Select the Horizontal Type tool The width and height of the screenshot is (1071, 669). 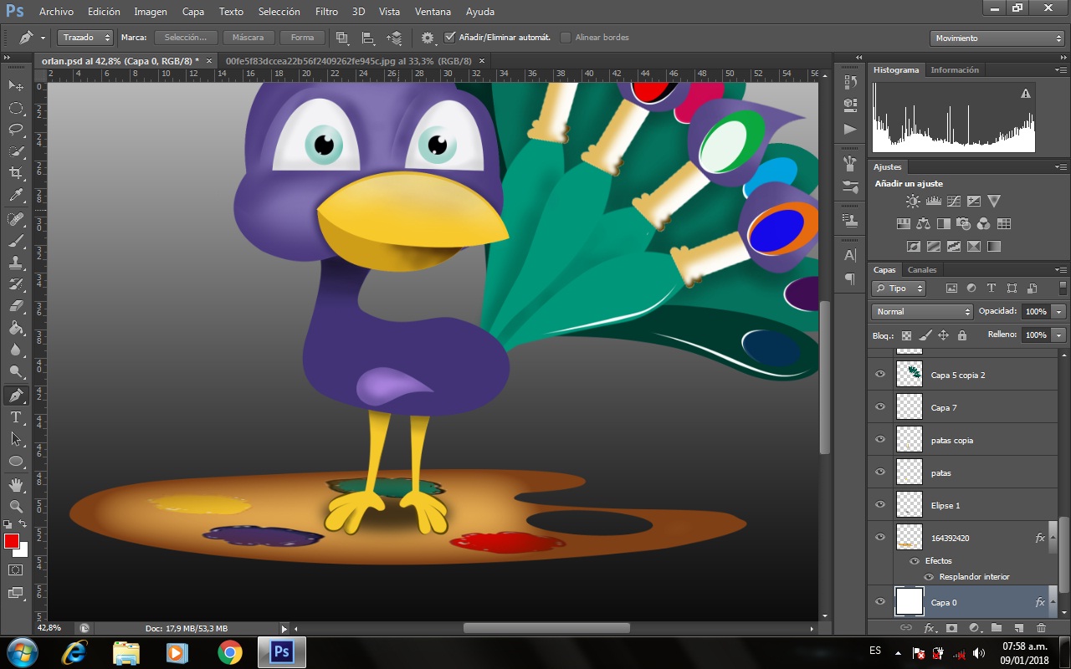pyautogui.click(x=16, y=417)
